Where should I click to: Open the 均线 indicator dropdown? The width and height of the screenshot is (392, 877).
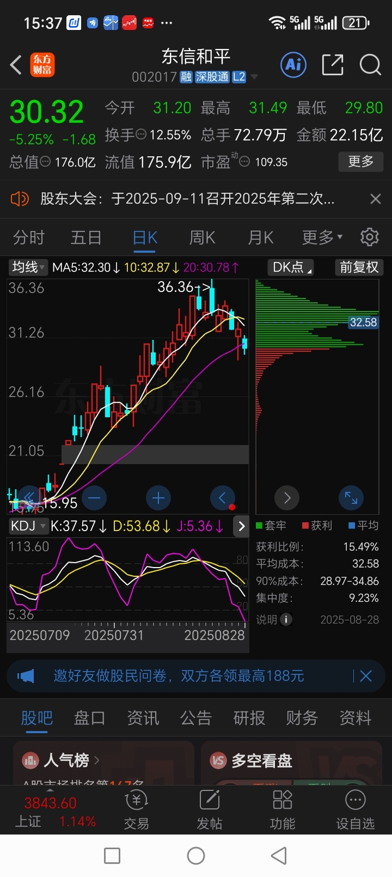[x=29, y=267]
